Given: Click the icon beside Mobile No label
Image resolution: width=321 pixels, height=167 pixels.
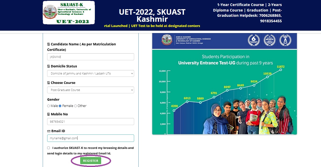Looking at the screenshot, I should [x=48, y=114].
